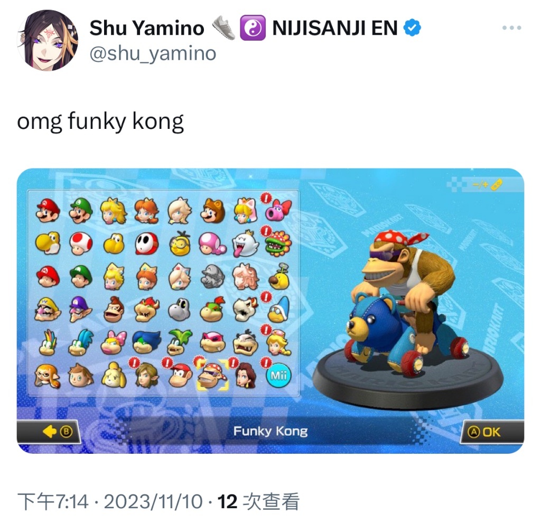The height and width of the screenshot is (524, 541).
Task: Choose Diddy Kong character icon
Action: [180, 376]
